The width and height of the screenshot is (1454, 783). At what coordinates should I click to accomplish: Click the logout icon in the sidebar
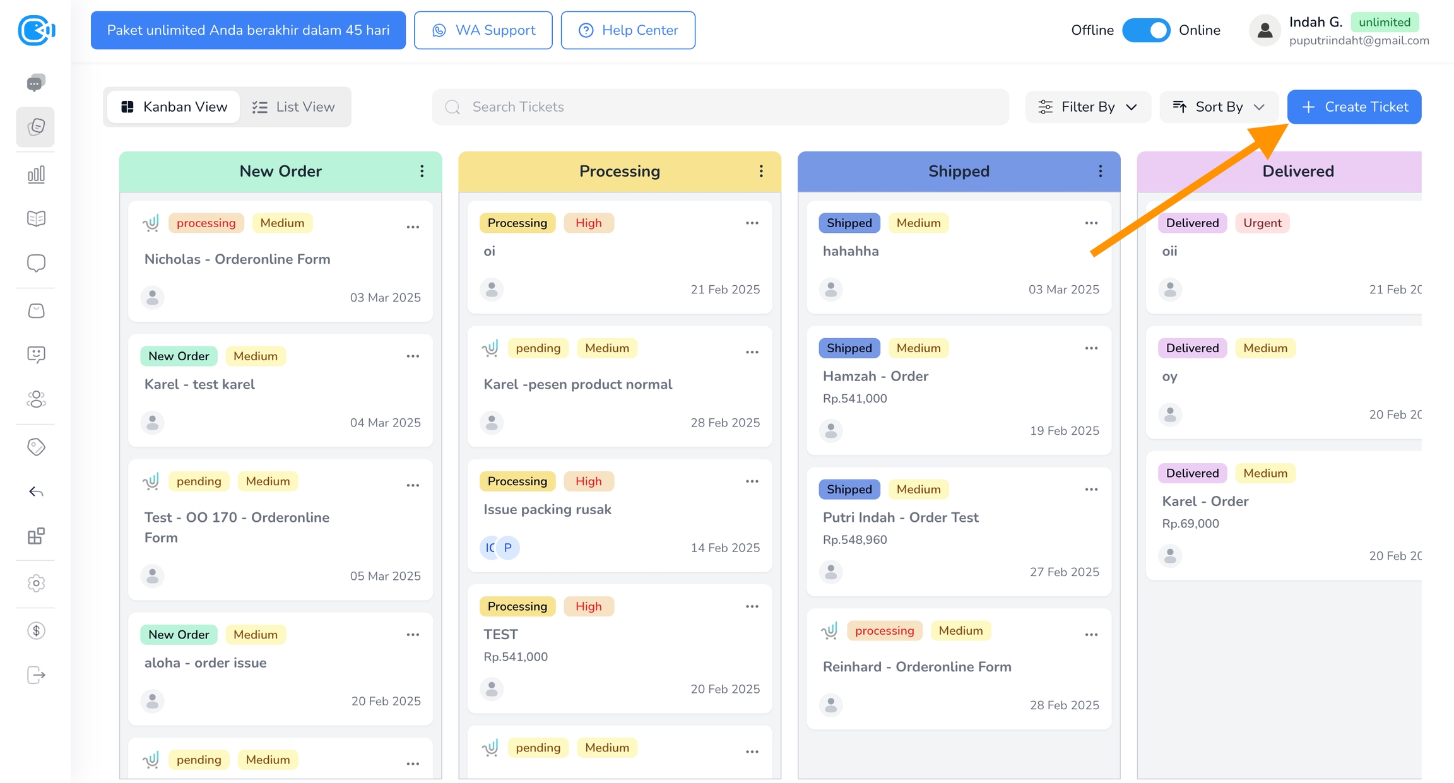tap(36, 675)
